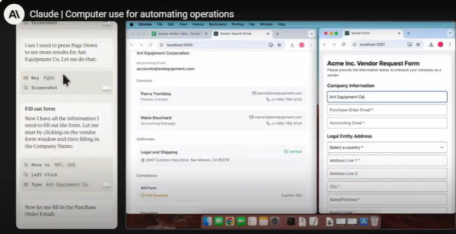Open the Terminal app from the dock
The height and width of the screenshot is (234, 456).
[x=291, y=221]
